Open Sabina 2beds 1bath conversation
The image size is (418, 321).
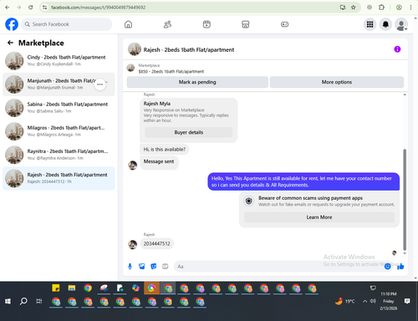pyautogui.click(x=59, y=108)
